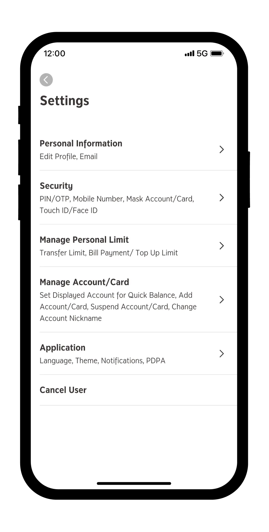Tap the "Edit Profile, Email" description text

pos(68,157)
